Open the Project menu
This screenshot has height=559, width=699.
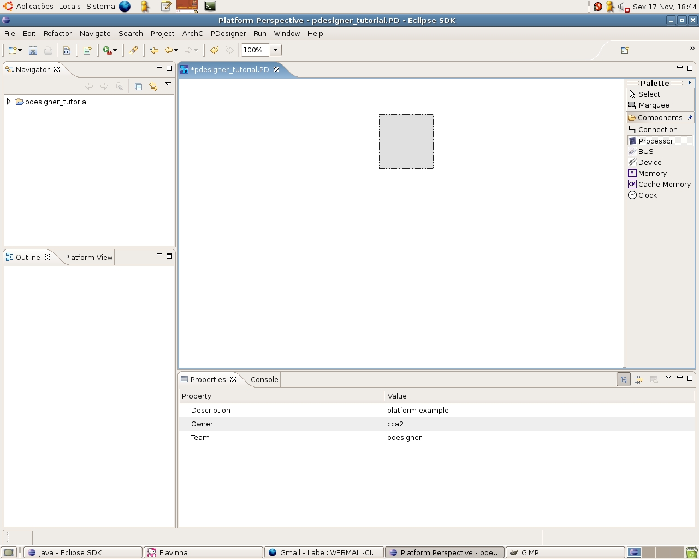tap(162, 33)
